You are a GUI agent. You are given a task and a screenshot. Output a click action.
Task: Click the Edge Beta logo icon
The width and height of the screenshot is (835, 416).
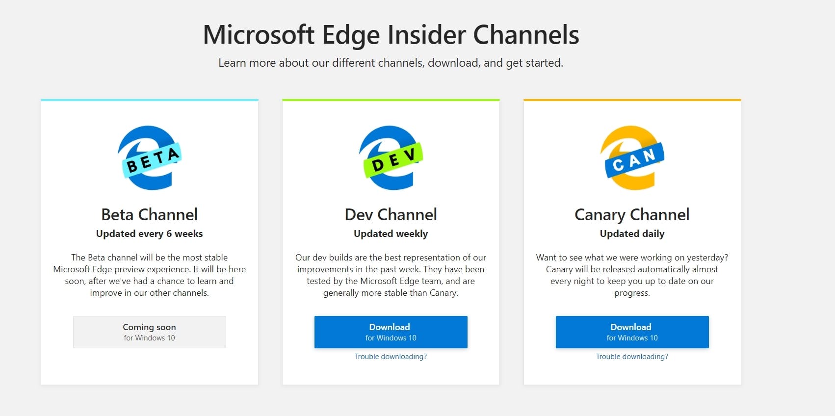click(150, 158)
